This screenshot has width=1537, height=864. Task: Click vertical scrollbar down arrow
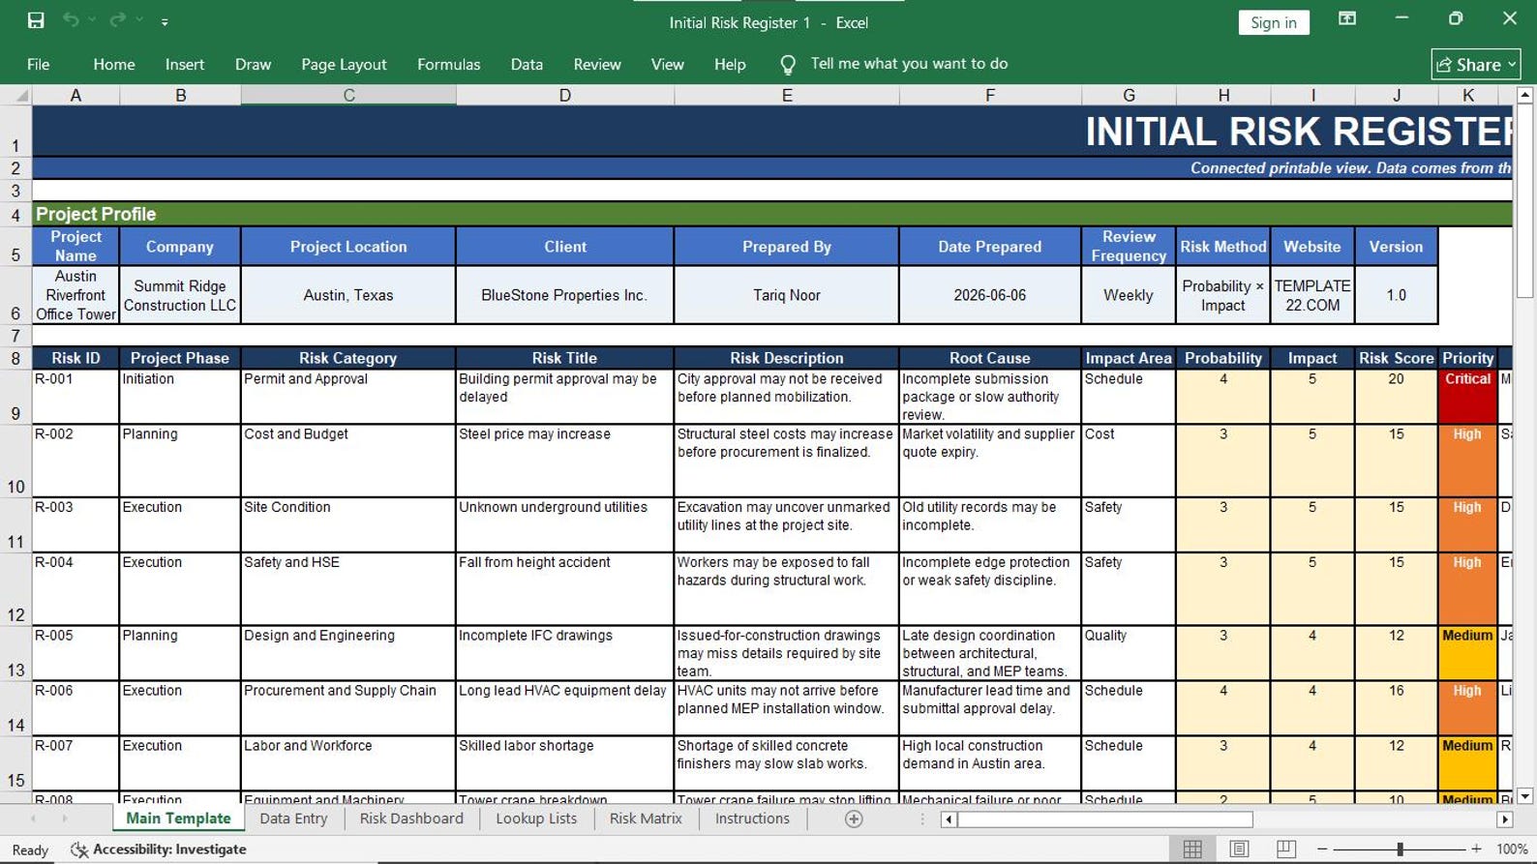tap(1525, 796)
